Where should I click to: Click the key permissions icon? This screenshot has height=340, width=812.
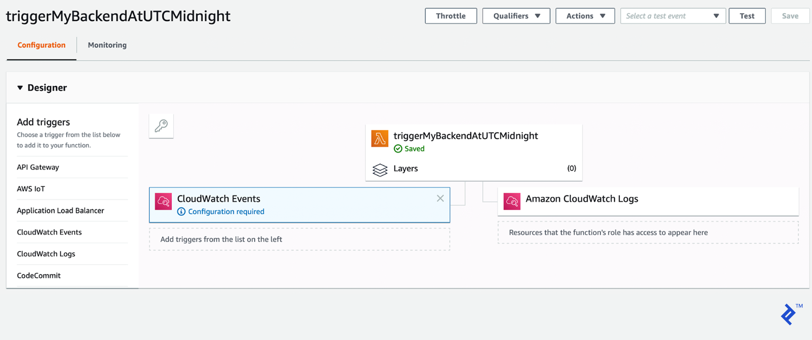[x=161, y=126]
